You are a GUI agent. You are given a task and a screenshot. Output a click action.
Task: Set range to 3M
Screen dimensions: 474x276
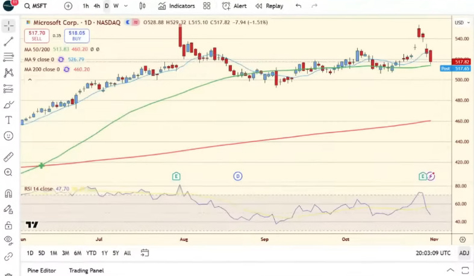pos(66,253)
